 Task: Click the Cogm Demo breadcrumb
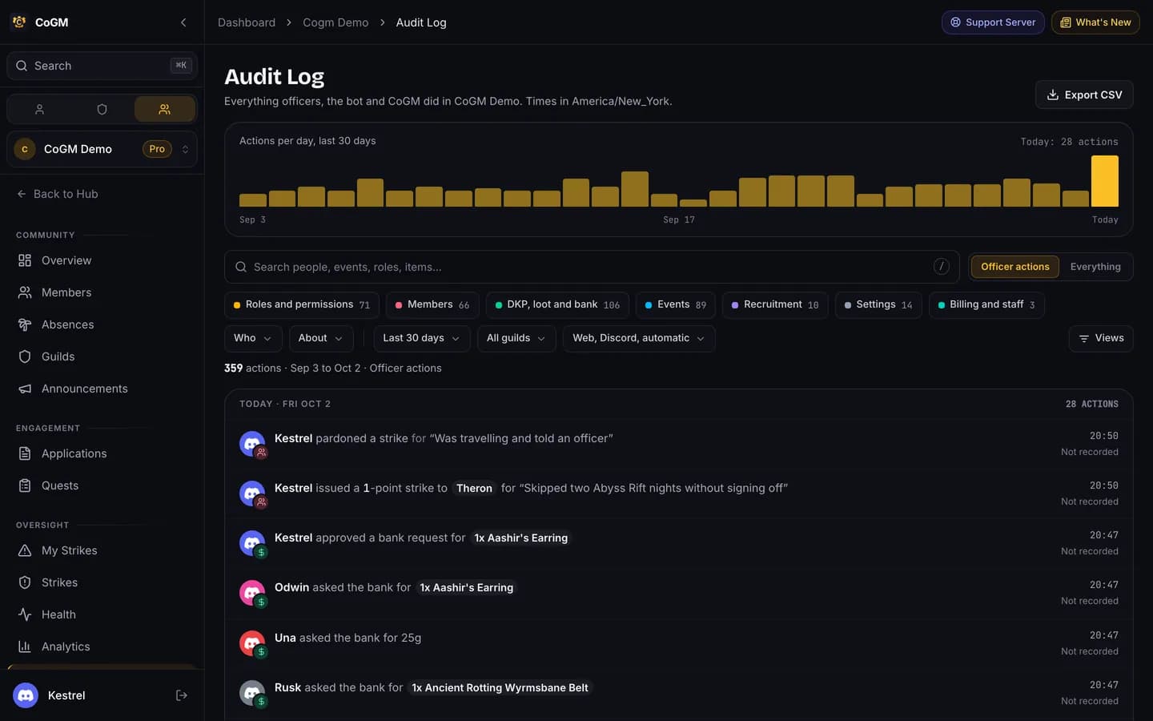pyautogui.click(x=335, y=22)
